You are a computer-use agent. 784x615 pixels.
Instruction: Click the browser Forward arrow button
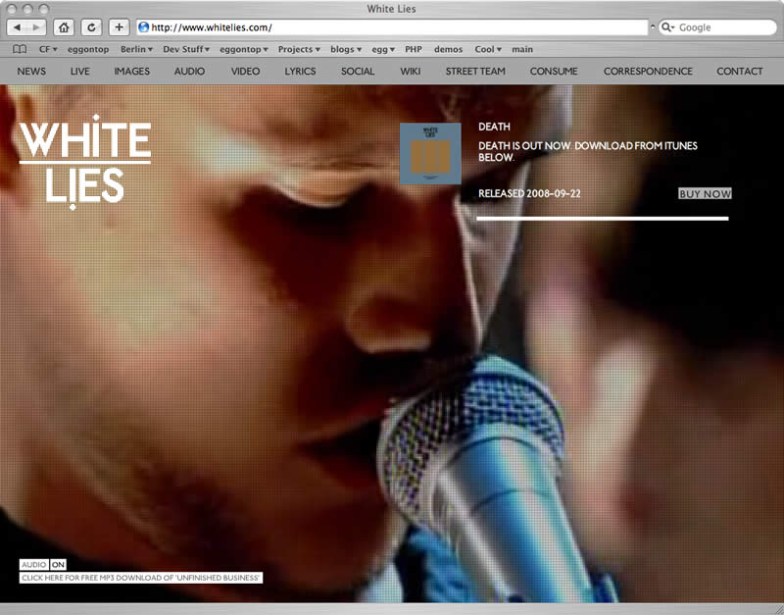click(x=36, y=27)
